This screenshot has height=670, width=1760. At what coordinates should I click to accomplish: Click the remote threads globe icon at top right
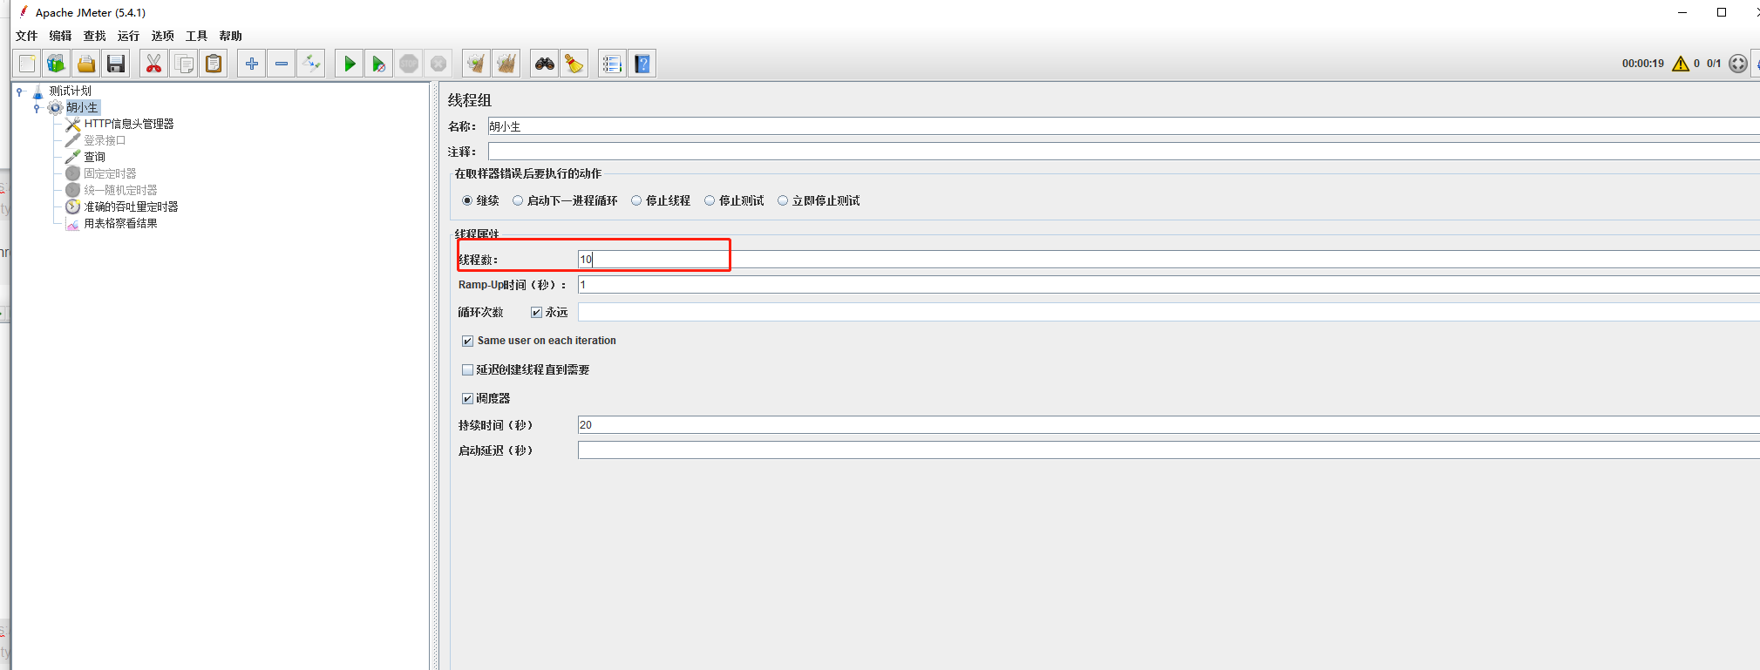(x=1738, y=64)
